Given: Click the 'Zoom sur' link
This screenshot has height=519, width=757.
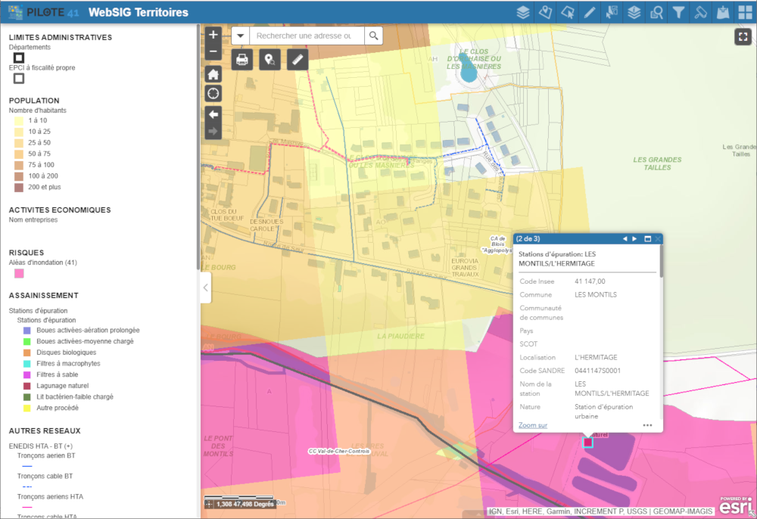Looking at the screenshot, I should pos(533,425).
